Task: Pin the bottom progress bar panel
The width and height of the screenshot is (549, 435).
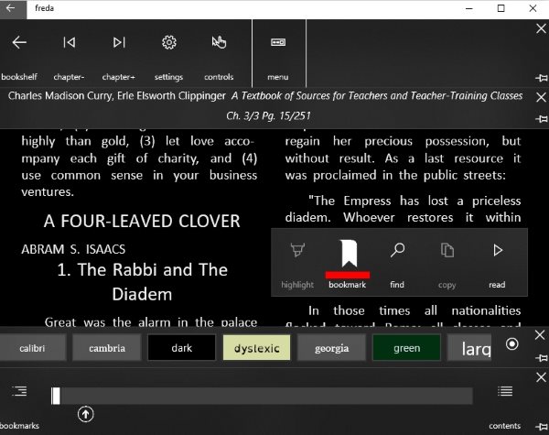Action: point(542,426)
